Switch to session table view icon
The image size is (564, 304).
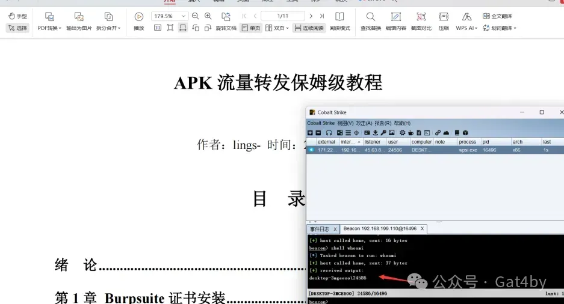coord(348,133)
